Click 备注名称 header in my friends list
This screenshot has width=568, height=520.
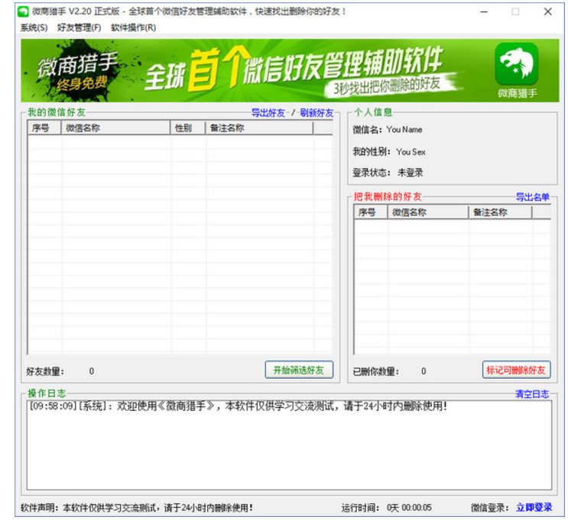point(259,128)
